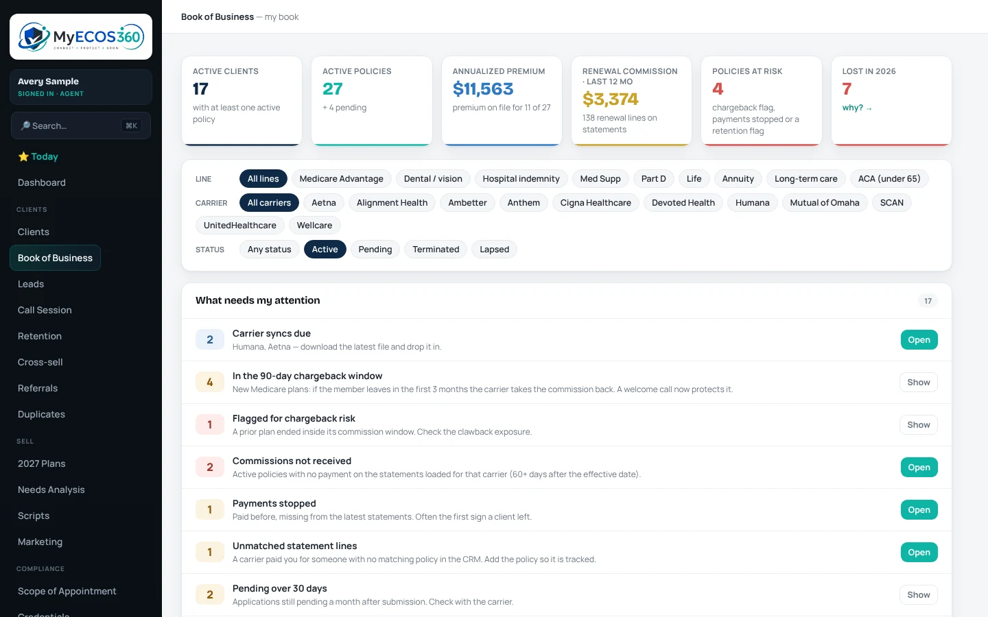Image resolution: width=988 pixels, height=617 pixels.
Task: Click the 'why? →' link
Action: pyautogui.click(x=857, y=108)
